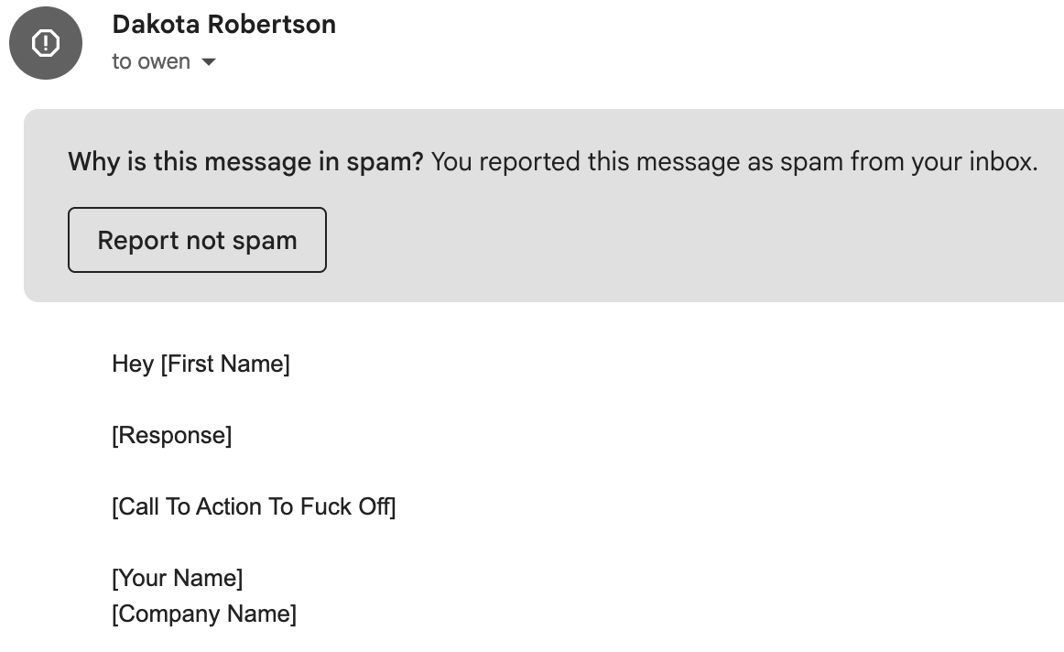Click the '[First Name]' bracketed placeholder

[225, 364]
